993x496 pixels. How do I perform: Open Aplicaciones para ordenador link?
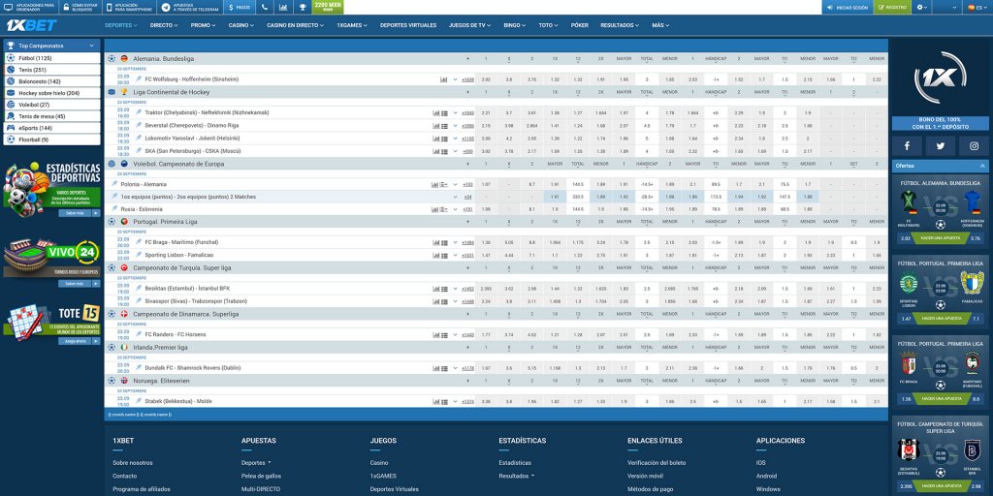point(31,7)
